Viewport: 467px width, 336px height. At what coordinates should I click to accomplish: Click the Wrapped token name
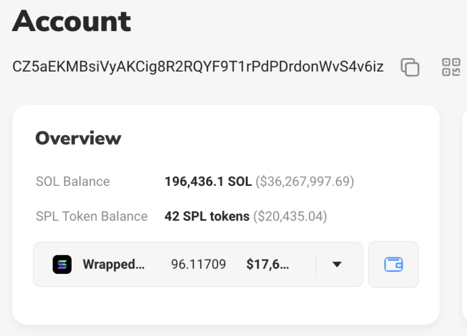pyautogui.click(x=114, y=264)
